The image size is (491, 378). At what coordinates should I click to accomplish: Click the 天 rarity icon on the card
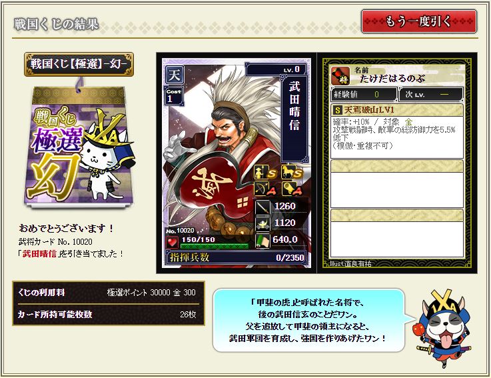[x=174, y=75]
